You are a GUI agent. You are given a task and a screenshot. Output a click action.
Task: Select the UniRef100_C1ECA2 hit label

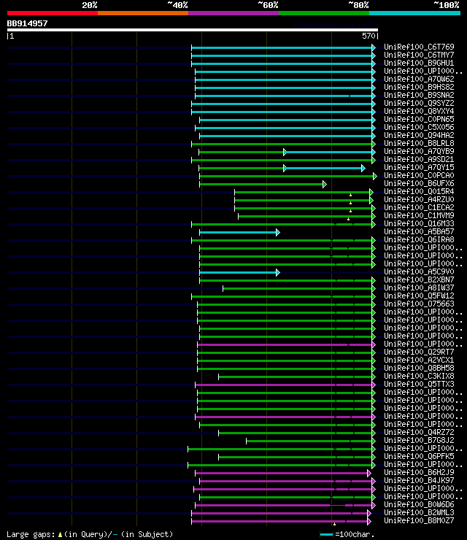(x=419, y=208)
